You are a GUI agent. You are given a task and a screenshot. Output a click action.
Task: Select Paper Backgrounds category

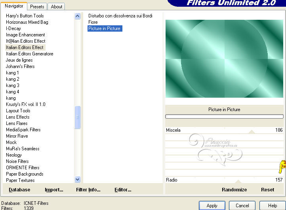coord(25,174)
